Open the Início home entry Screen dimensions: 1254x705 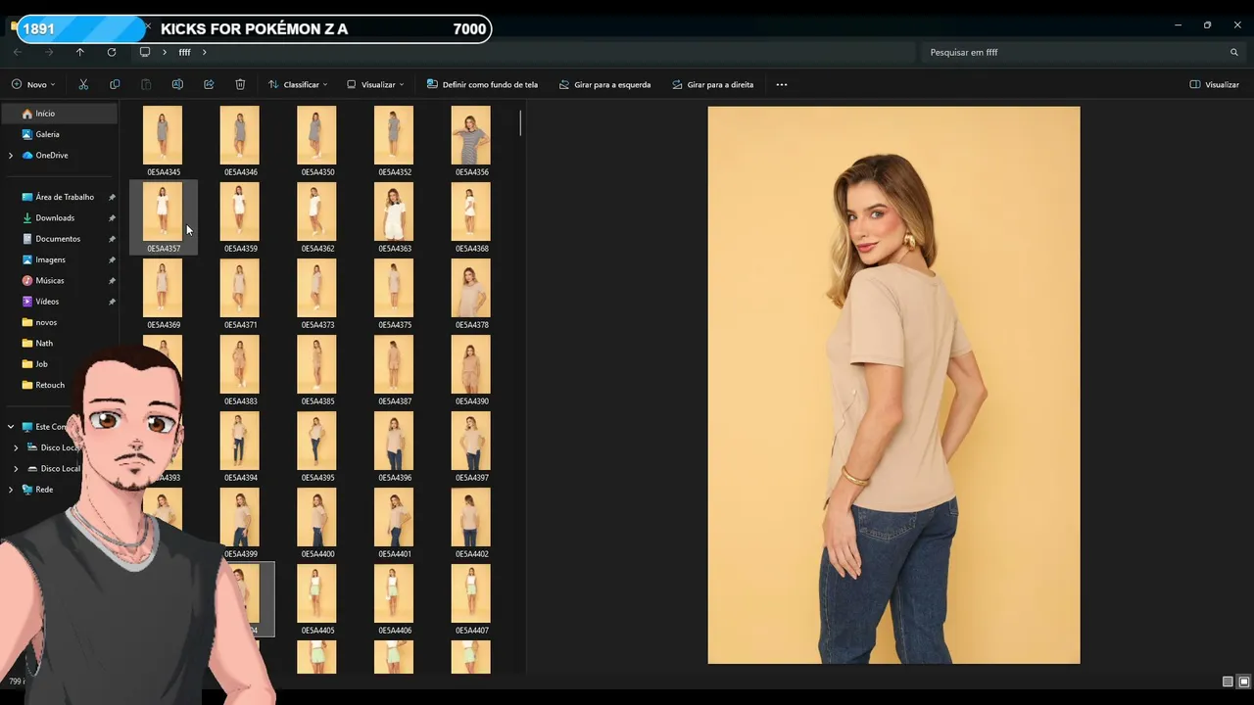pos(59,114)
